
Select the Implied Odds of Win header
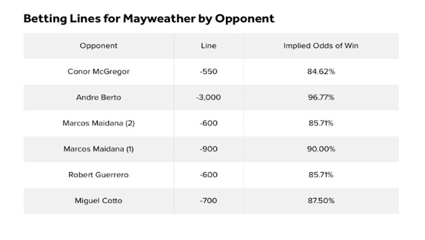pyautogui.click(x=321, y=46)
